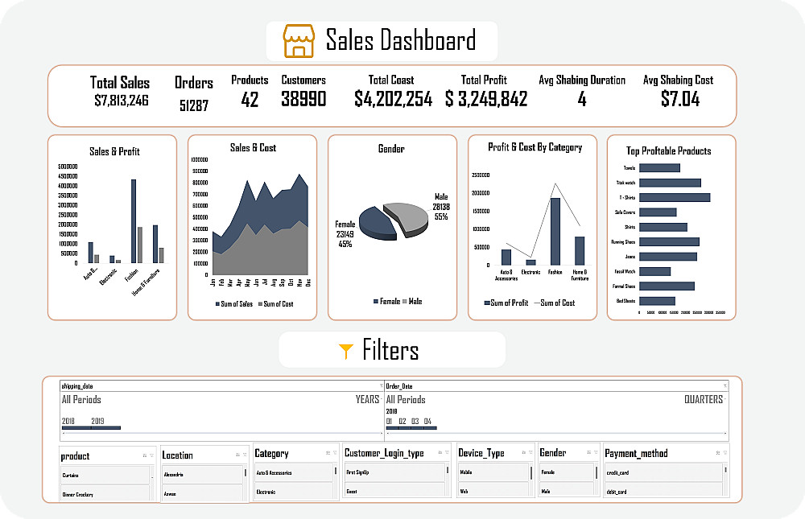Toggle multi-select icon on Category slicer
Screen dimensions: 805x519
pyautogui.click(x=328, y=453)
